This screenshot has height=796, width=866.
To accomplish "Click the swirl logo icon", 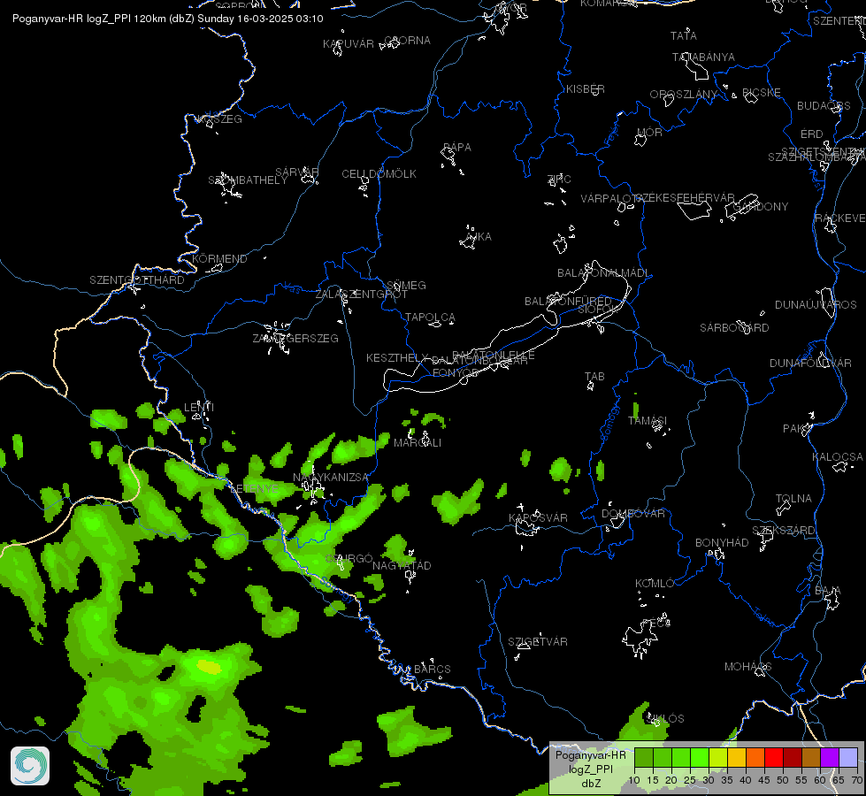I will click(30, 766).
